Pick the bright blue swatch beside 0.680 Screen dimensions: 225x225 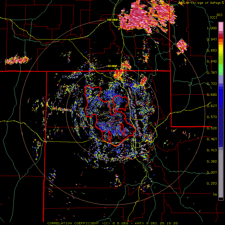click(221, 96)
